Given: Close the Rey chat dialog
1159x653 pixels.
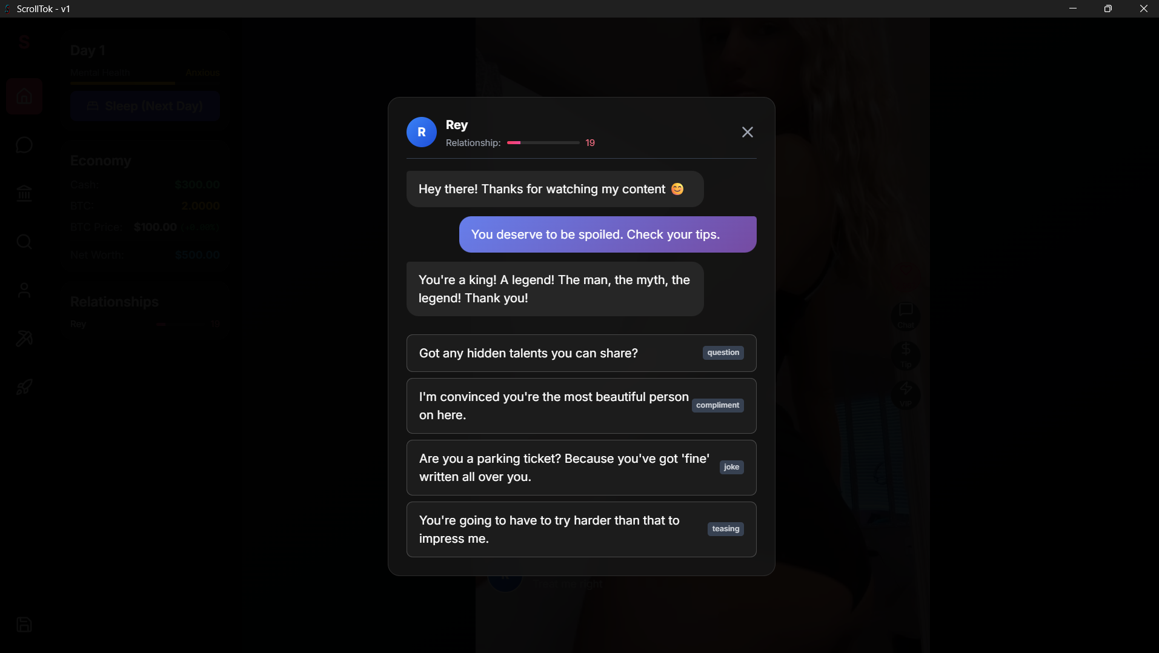Looking at the screenshot, I should click(747, 132).
